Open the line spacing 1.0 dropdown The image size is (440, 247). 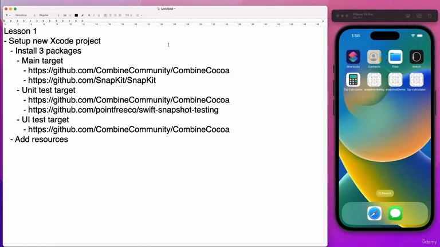128,15
